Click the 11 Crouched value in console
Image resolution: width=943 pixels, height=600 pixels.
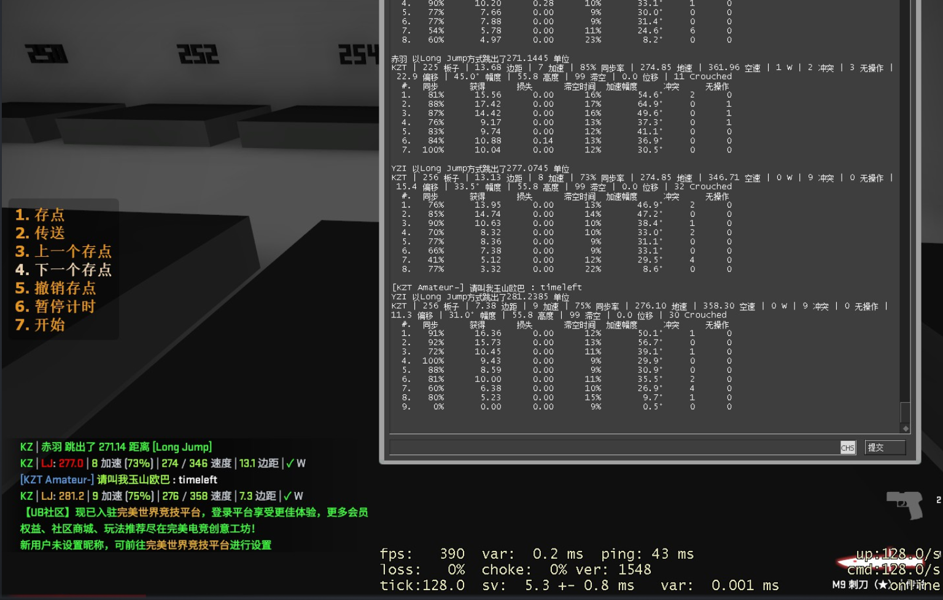pyautogui.click(x=703, y=77)
